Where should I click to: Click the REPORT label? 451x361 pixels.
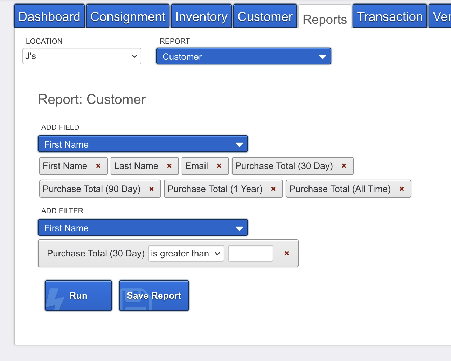[175, 41]
